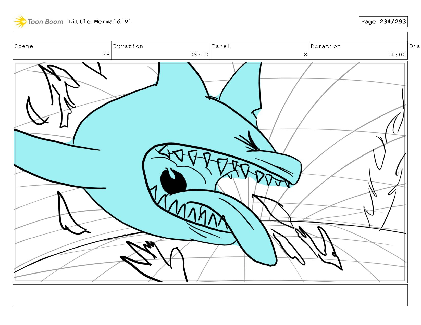Click the 'Page 234/293' box

(383, 22)
